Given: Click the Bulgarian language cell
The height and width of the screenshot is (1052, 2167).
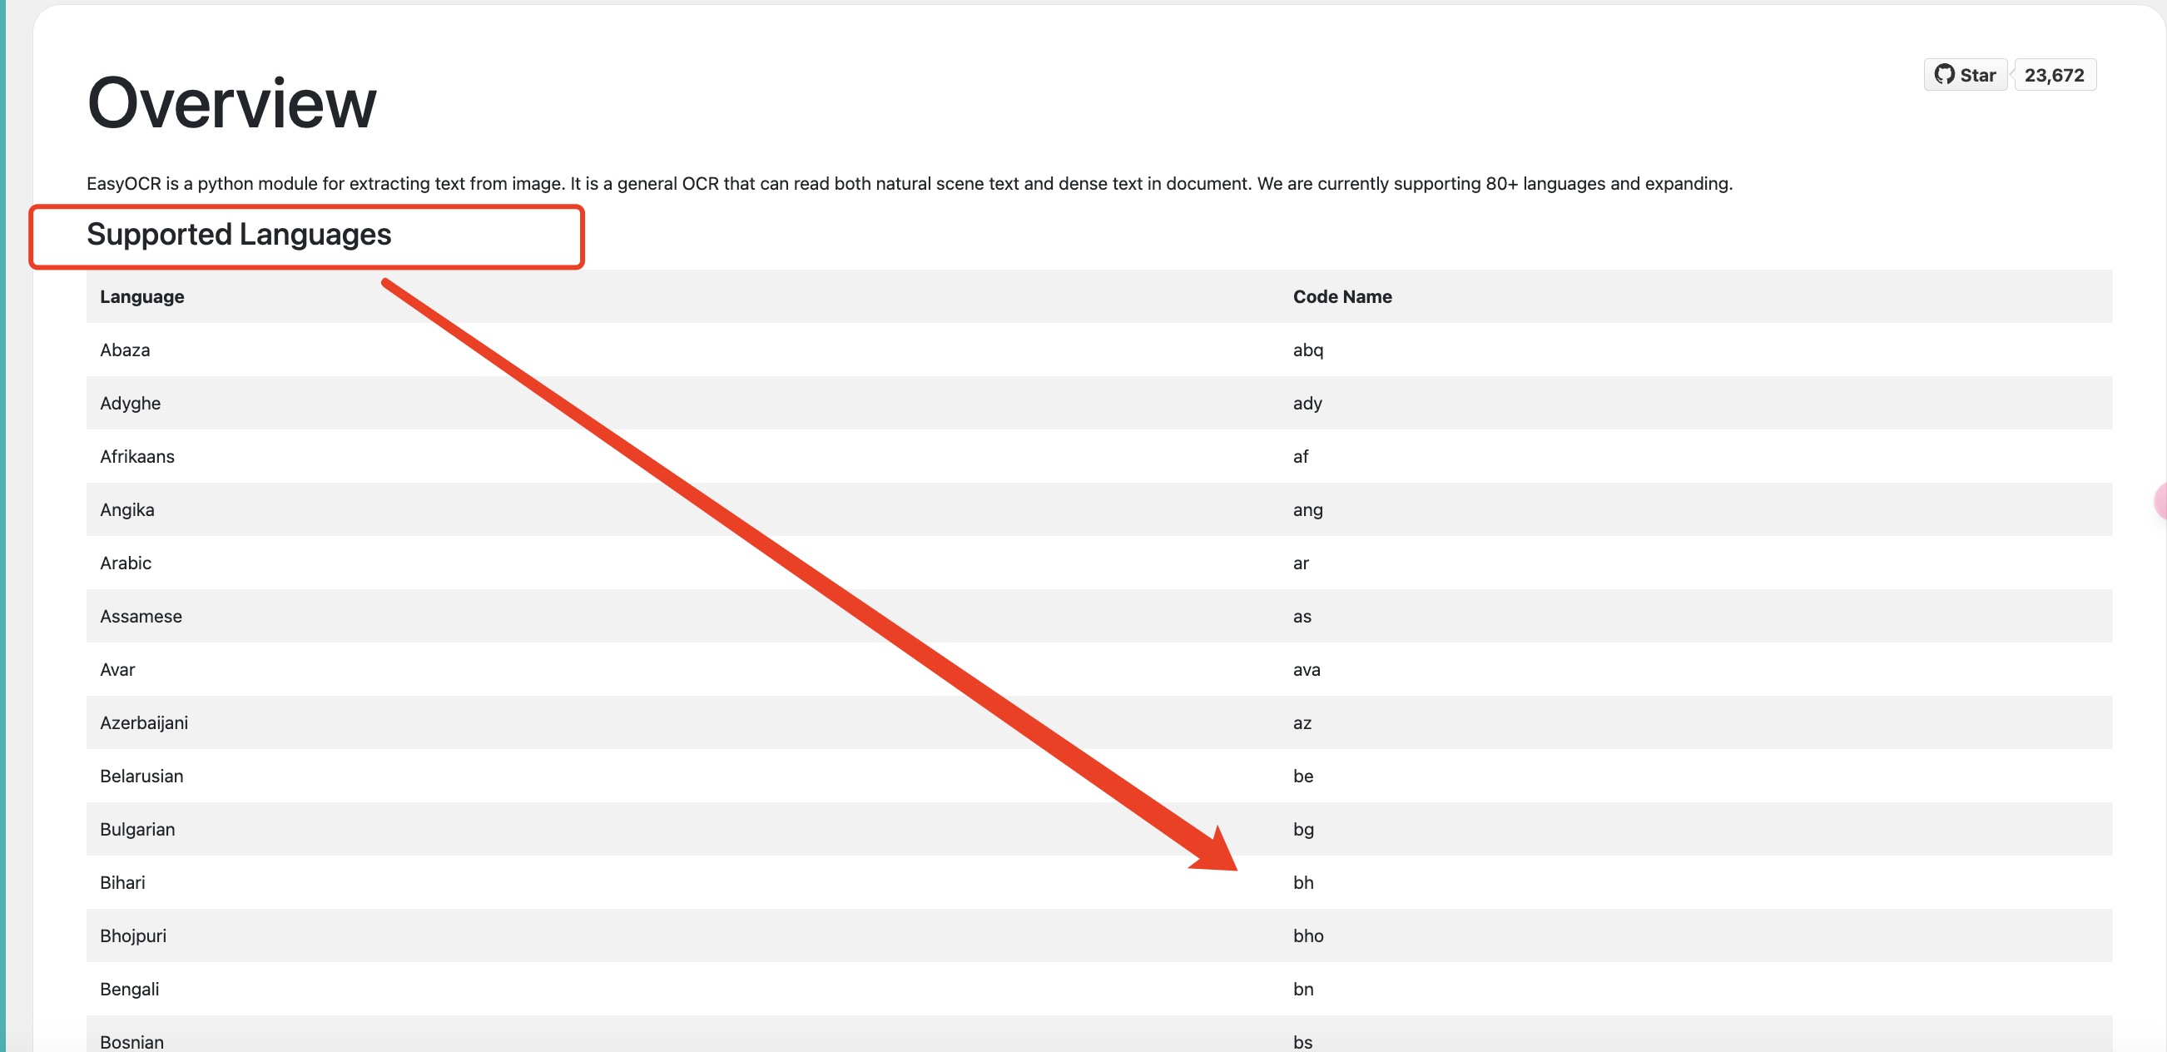Looking at the screenshot, I should (x=137, y=829).
